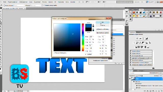
Task: Expand Микширование каналов наборы presets
Action: pyautogui.click(x=131, y=62)
